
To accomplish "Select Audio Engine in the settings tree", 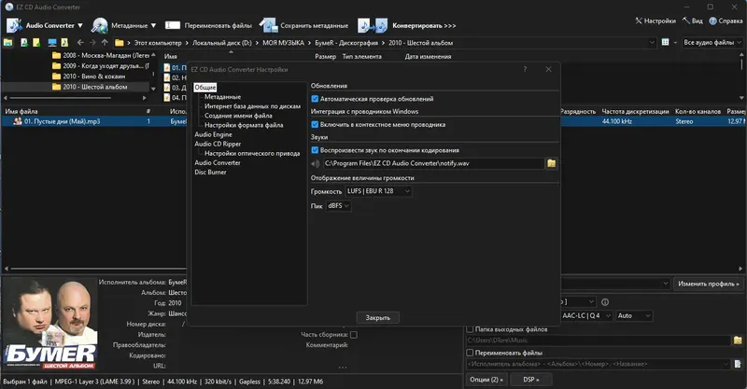I will (x=214, y=134).
